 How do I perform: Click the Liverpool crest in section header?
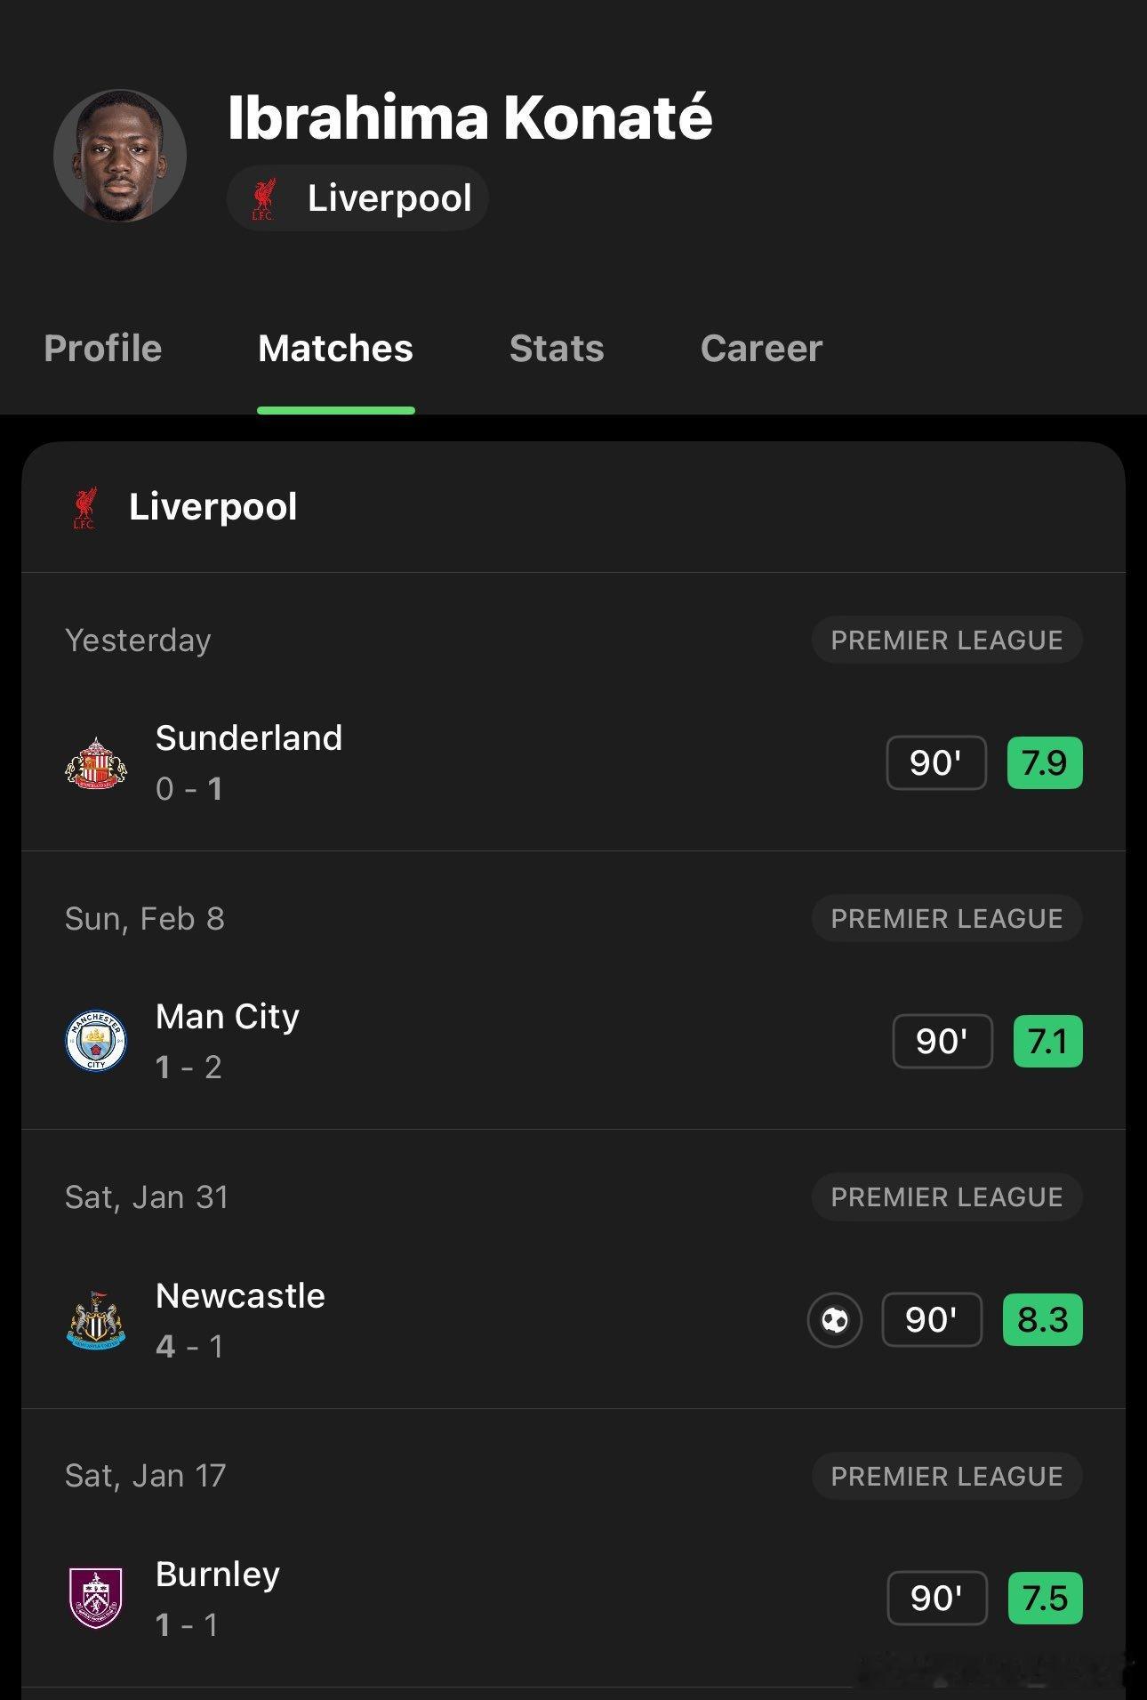click(84, 508)
